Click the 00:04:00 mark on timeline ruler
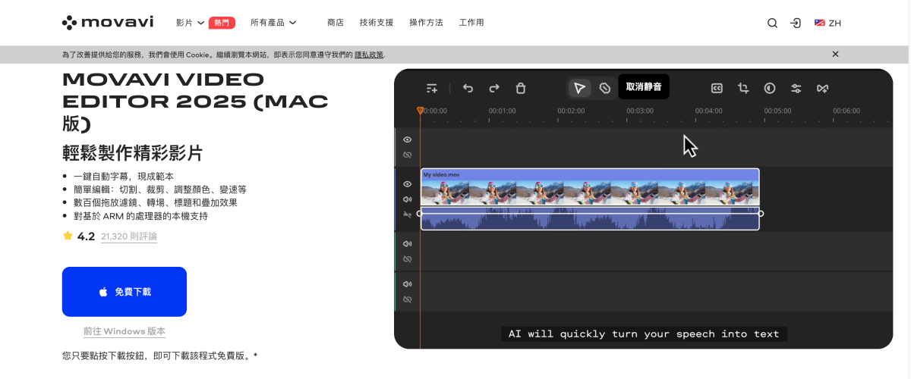 click(x=709, y=111)
